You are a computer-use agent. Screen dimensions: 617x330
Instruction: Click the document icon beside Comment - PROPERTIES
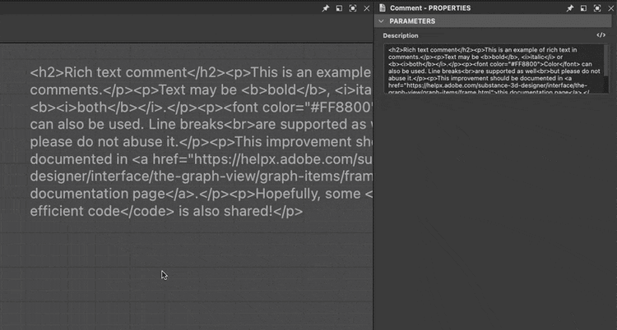[x=382, y=8]
